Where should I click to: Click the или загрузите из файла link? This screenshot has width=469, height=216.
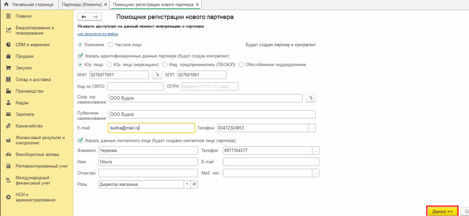(x=97, y=34)
